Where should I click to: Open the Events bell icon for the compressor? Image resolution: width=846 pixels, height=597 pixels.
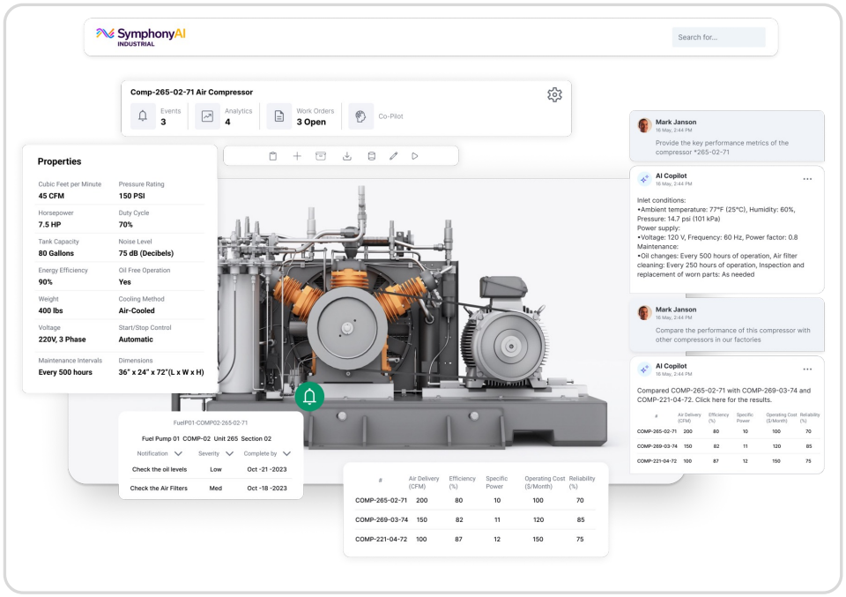click(x=143, y=116)
